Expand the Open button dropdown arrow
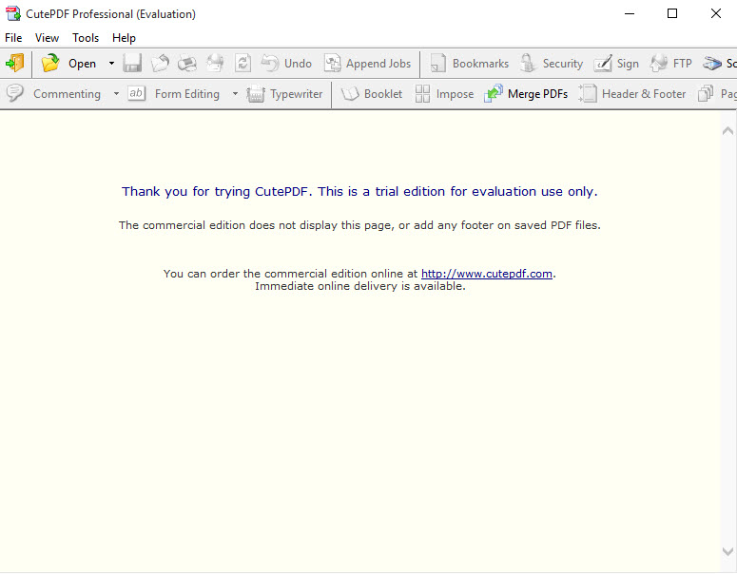This screenshot has height=574, width=737. (111, 63)
